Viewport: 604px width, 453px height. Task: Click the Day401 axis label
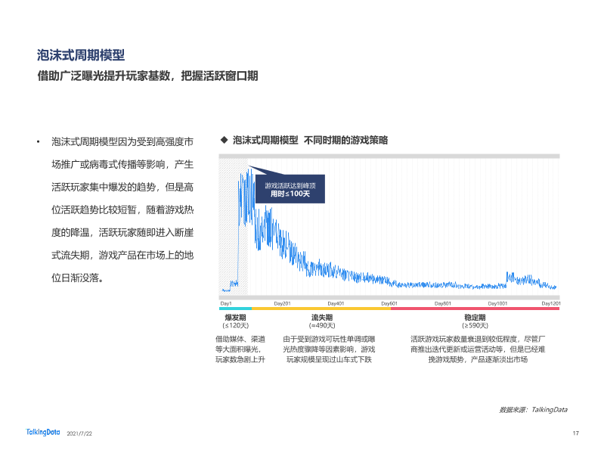click(x=336, y=303)
